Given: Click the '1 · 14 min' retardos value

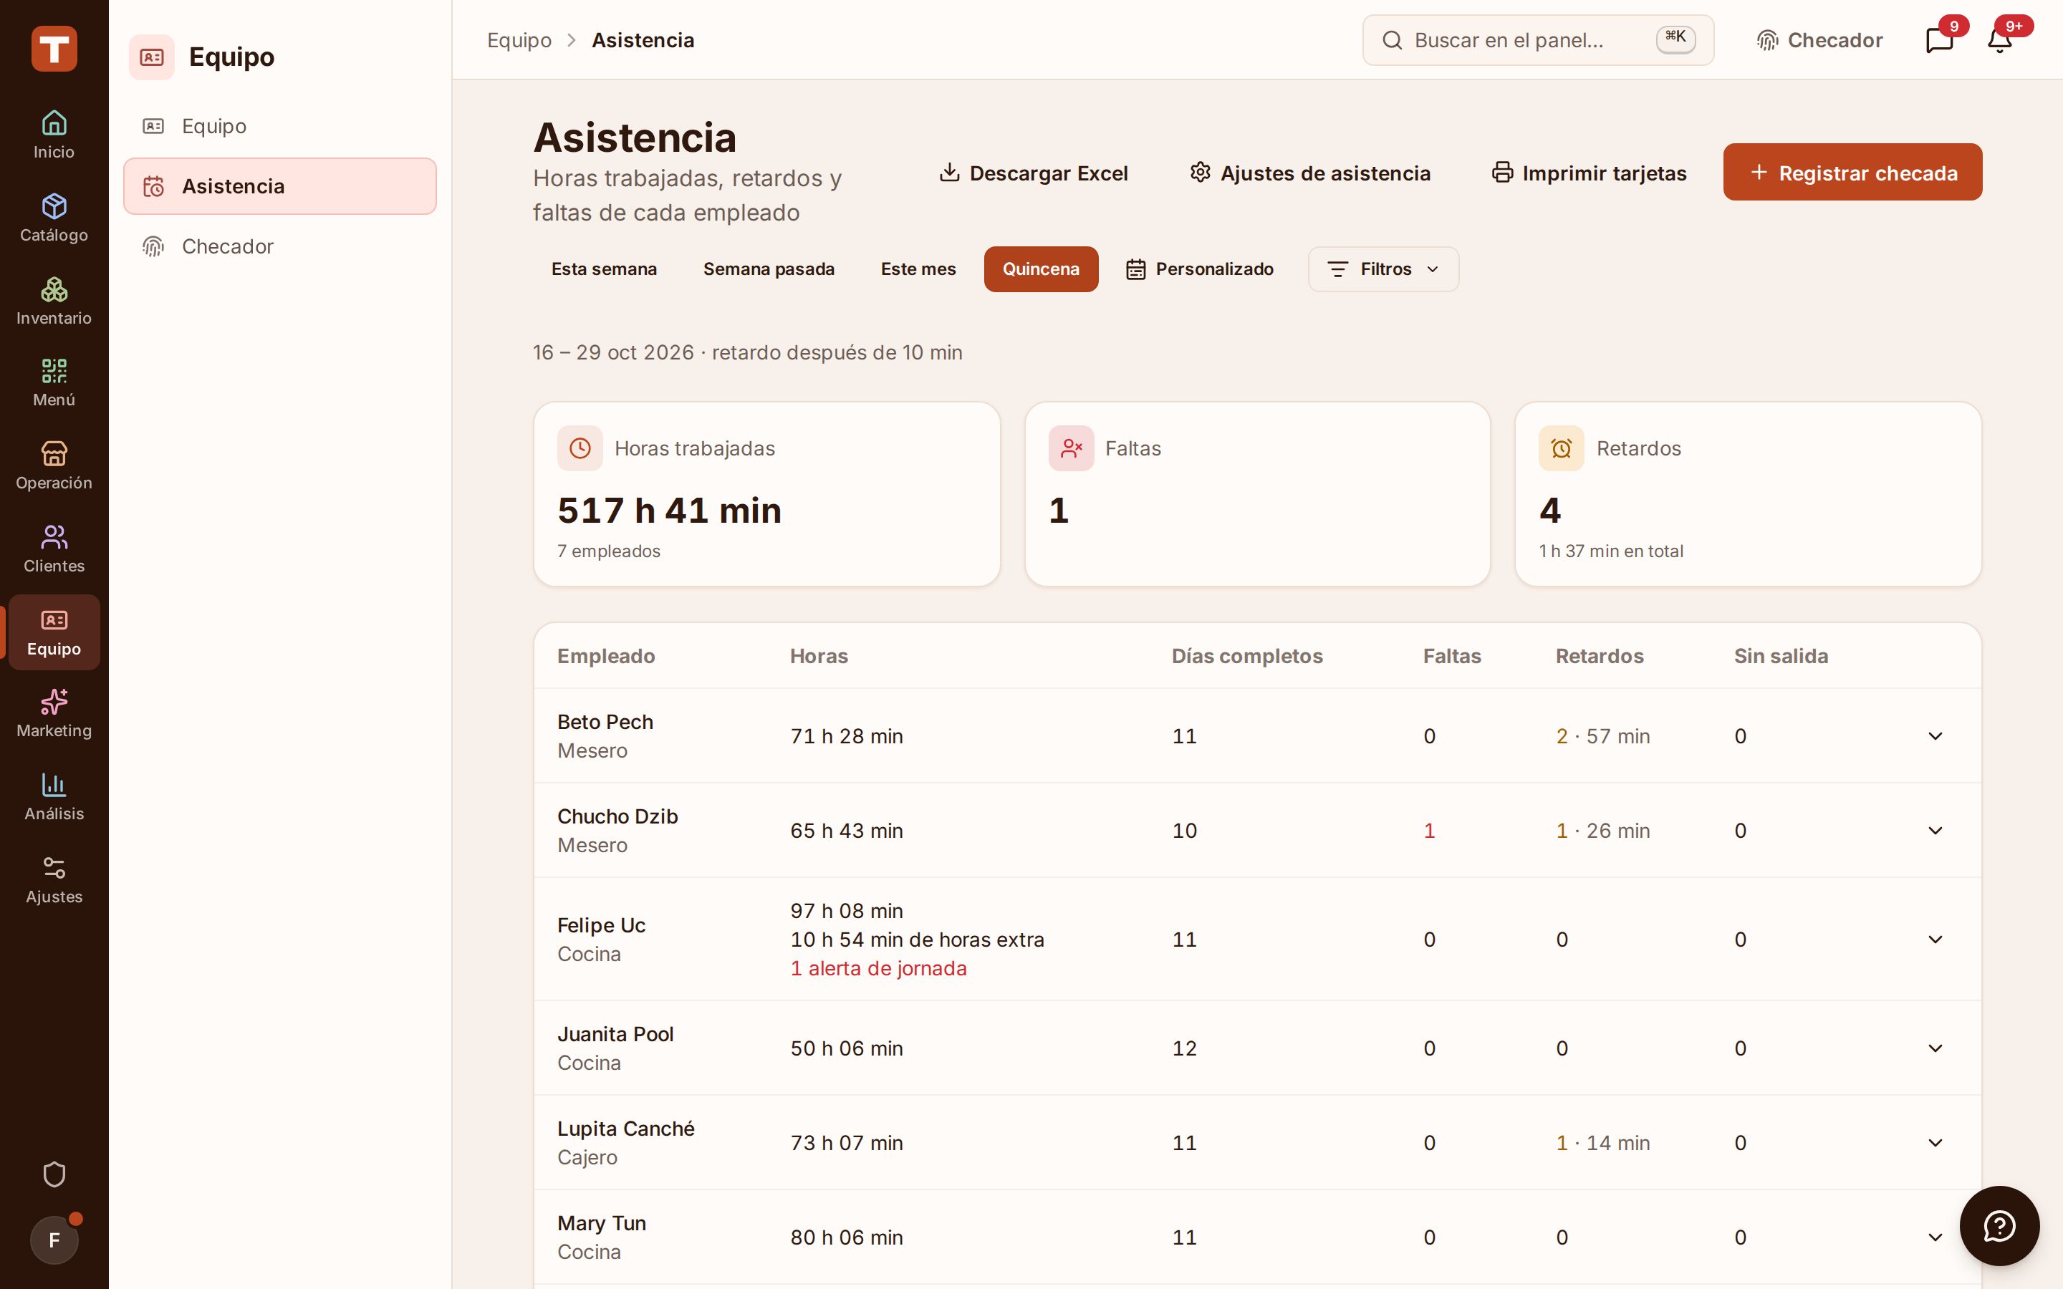Looking at the screenshot, I should pyautogui.click(x=1602, y=1142).
